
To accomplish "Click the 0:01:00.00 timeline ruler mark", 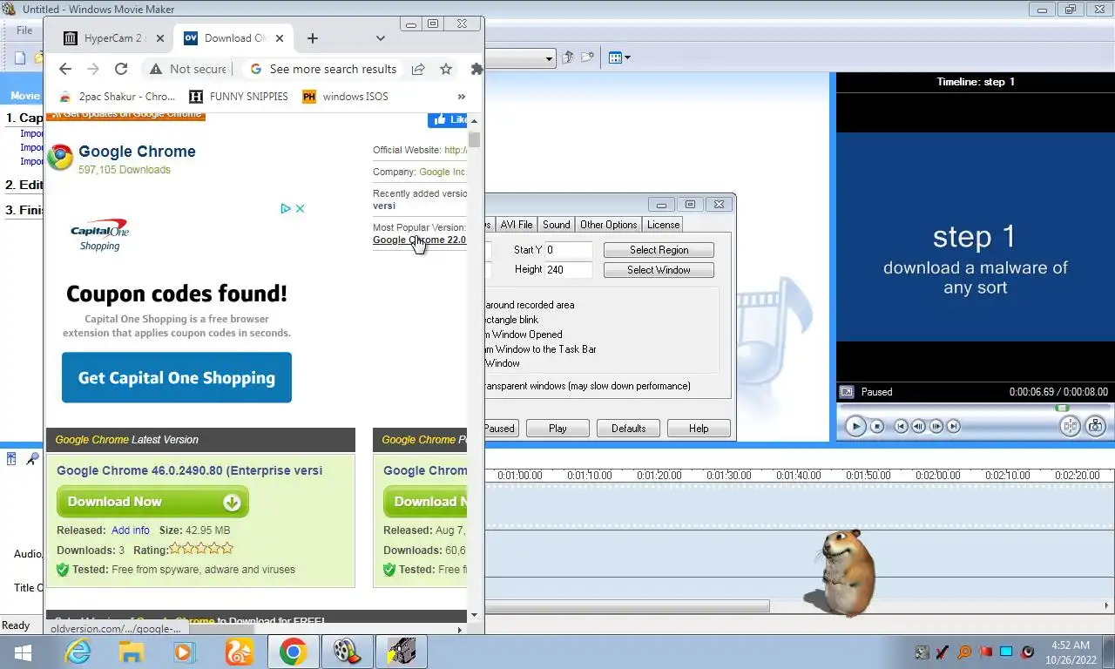I will pos(520,476).
